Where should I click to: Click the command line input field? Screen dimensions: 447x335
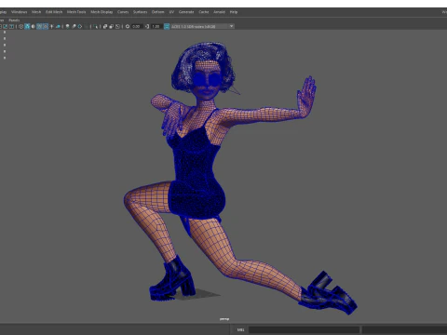point(305,329)
